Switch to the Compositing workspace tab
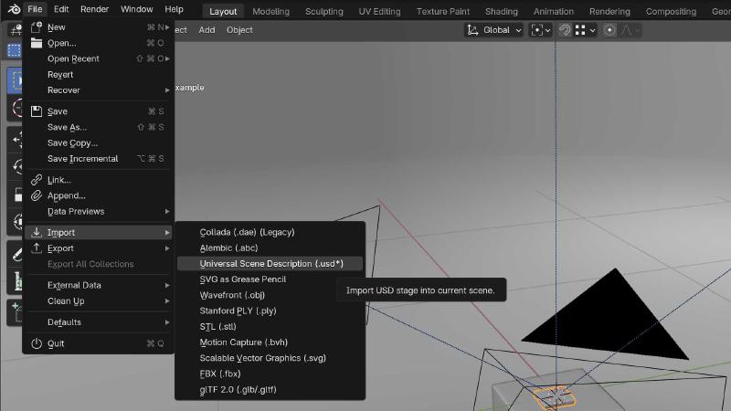Viewport: 731px width, 411px height. tap(671, 11)
